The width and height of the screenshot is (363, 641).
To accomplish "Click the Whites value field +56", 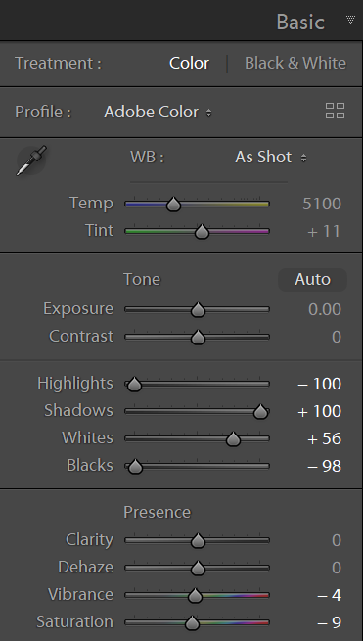I will coord(324,439).
